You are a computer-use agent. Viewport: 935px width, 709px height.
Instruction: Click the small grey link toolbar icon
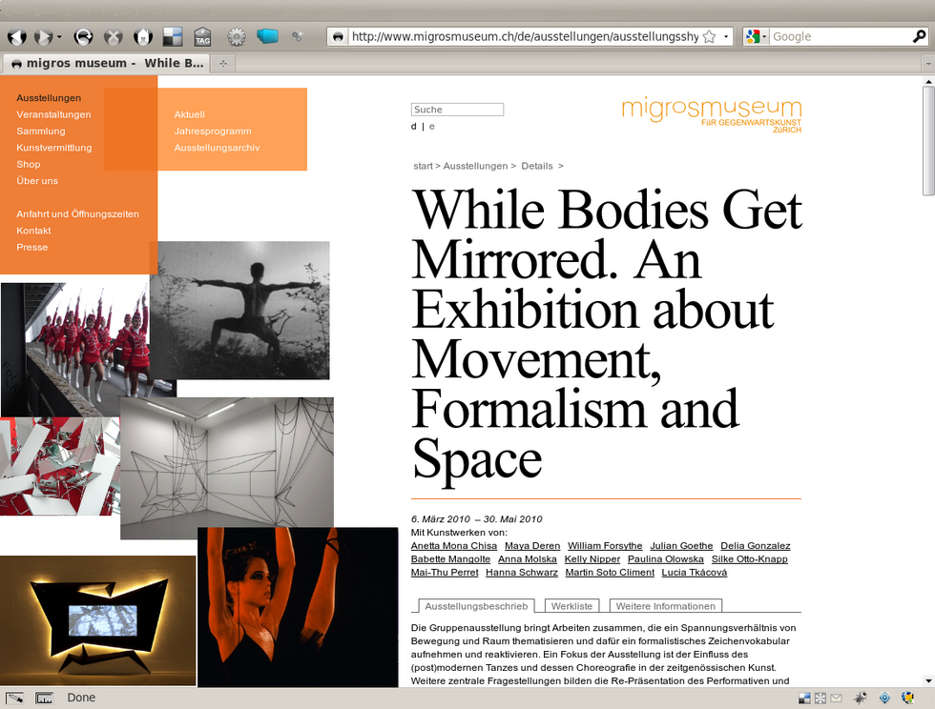(x=297, y=36)
